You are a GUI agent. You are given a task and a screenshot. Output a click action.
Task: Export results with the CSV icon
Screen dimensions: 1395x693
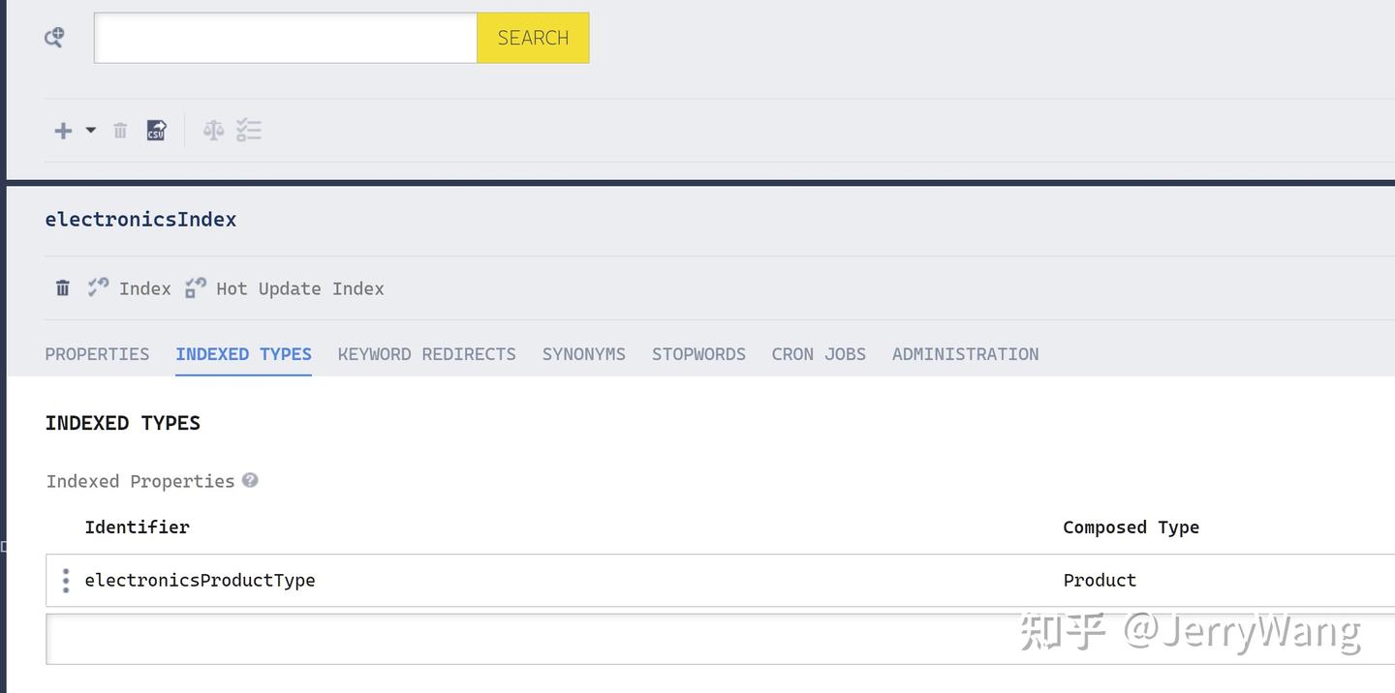pos(156,131)
